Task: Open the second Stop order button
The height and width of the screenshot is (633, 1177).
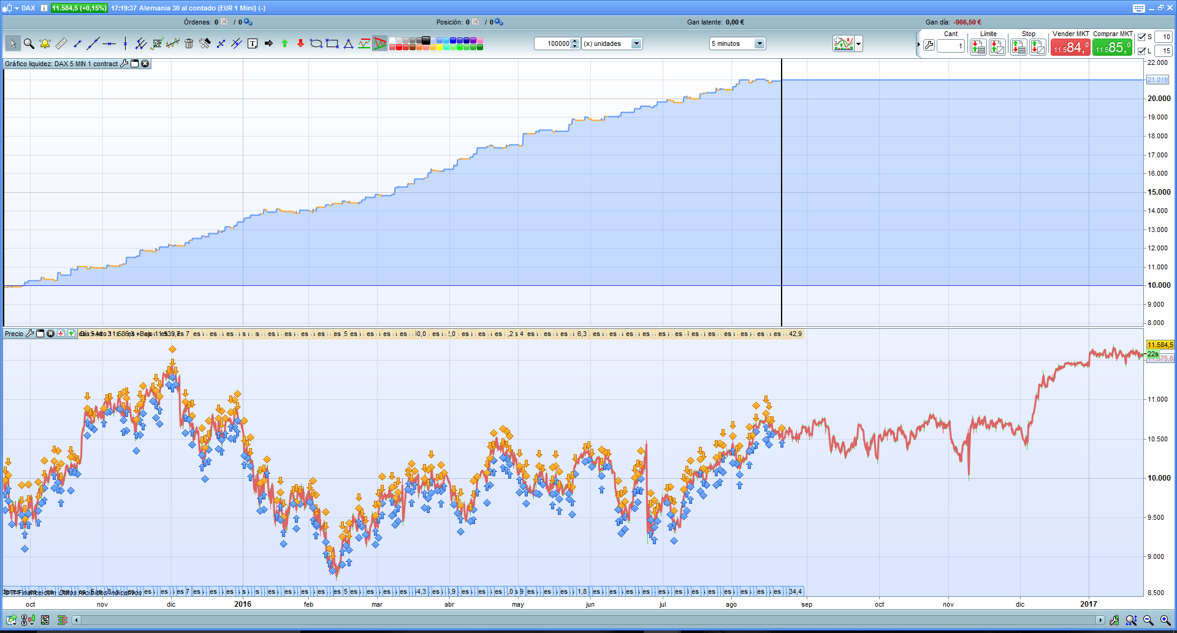Action: pos(1038,47)
